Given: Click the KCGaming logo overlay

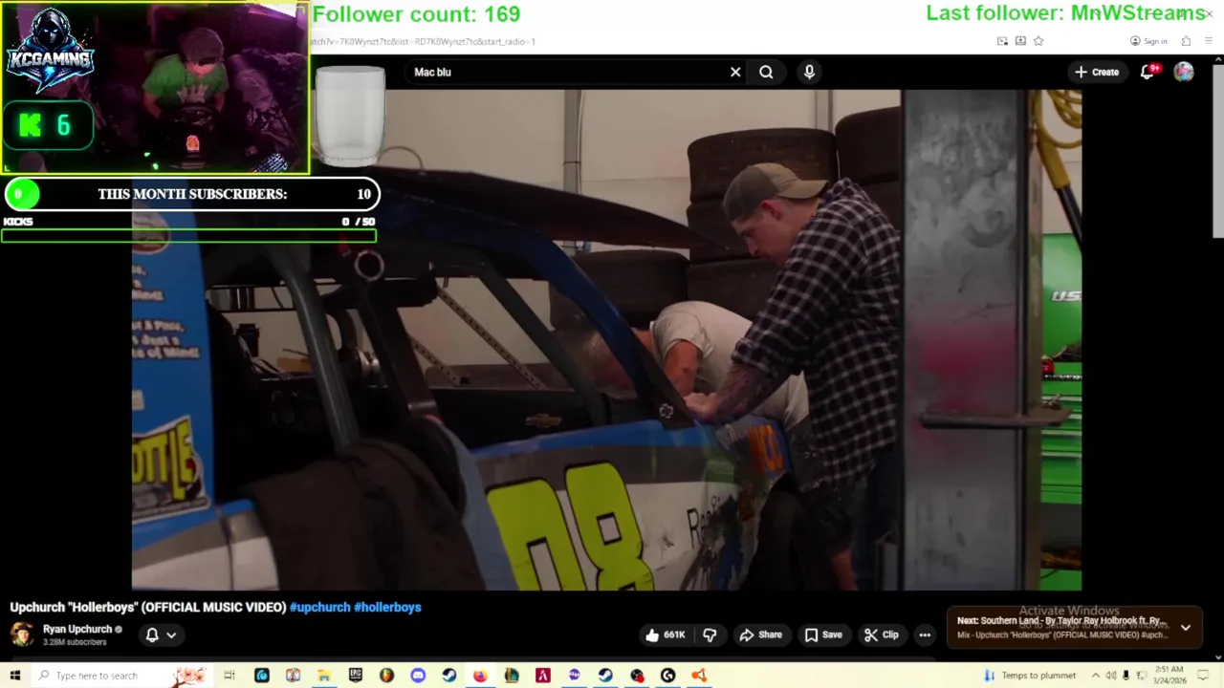Looking at the screenshot, I should (50, 53).
